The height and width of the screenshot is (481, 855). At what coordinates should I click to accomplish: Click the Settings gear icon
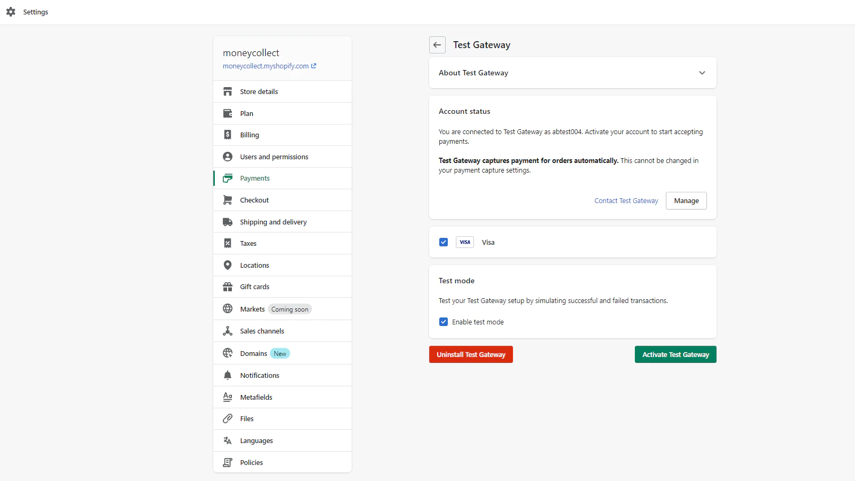(x=11, y=12)
